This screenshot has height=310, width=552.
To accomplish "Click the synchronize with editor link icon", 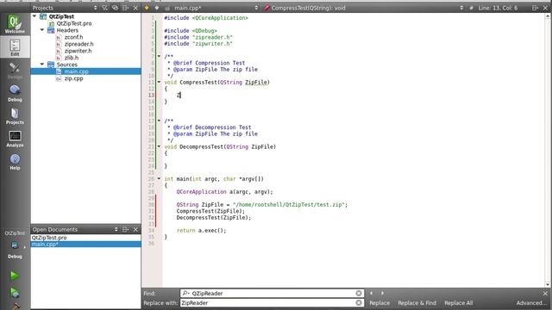I will point(115,8).
